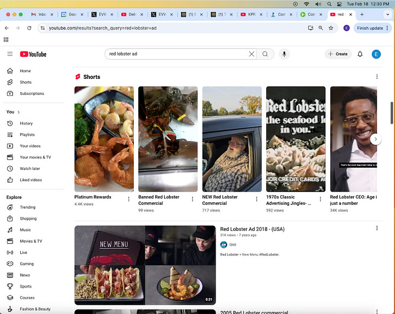The width and height of the screenshot is (395, 314).
Task: Open macOS Wi-Fi menu
Action: point(306,4)
